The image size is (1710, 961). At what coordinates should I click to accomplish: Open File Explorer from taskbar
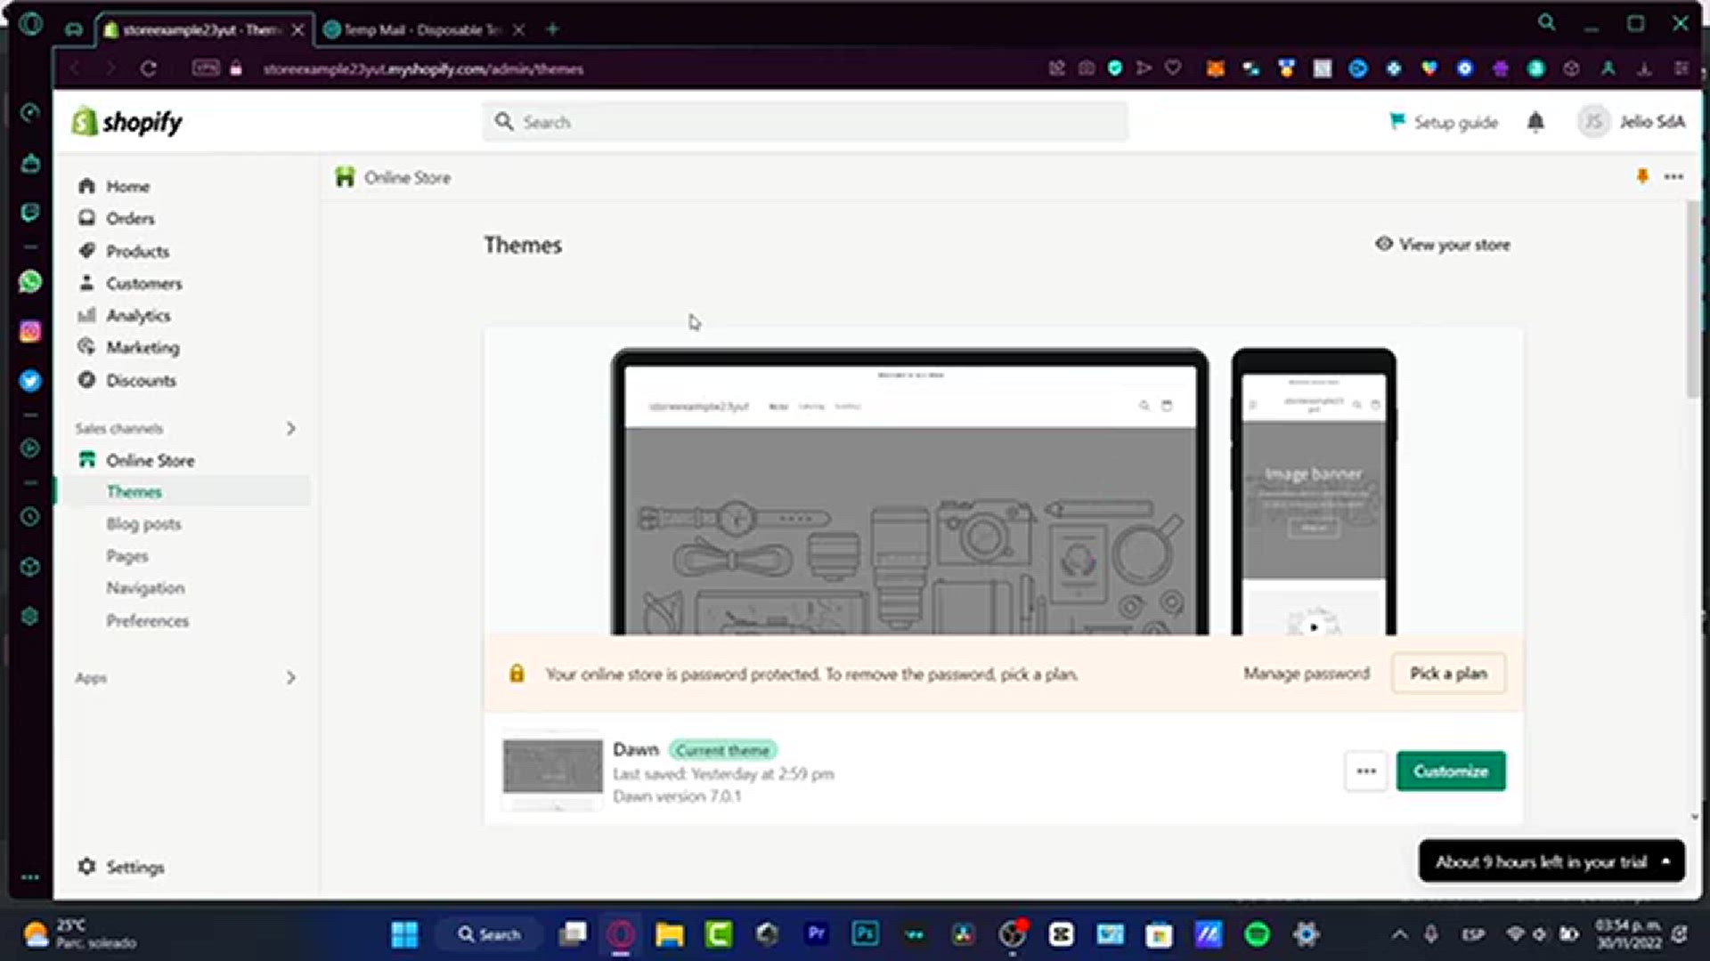(x=670, y=934)
